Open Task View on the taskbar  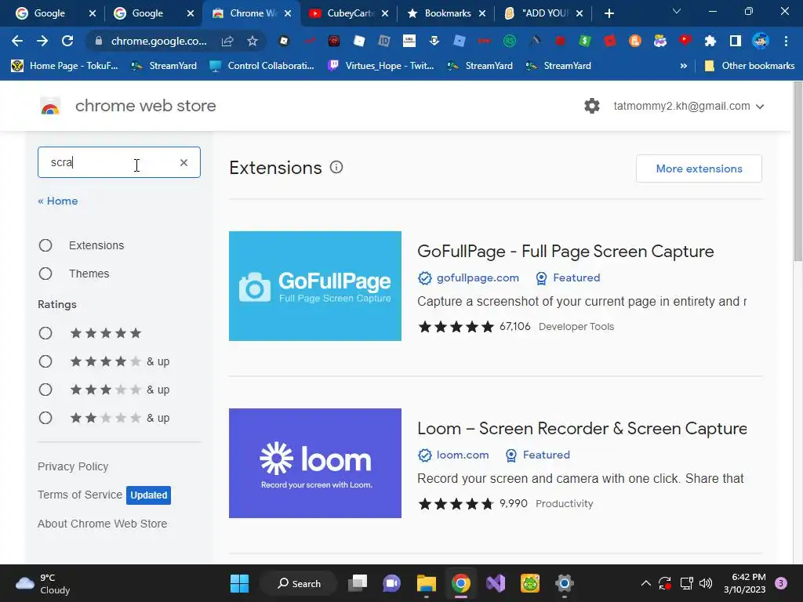(x=358, y=583)
